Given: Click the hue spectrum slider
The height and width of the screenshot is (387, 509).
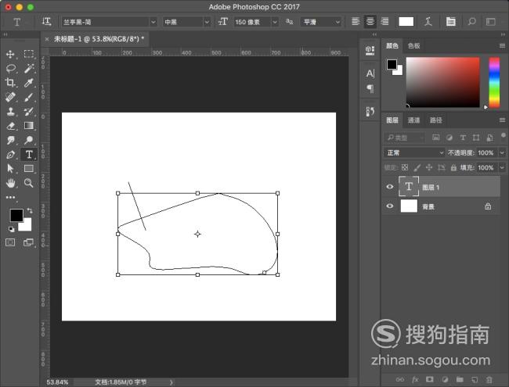Looking at the screenshot, I should click(494, 83).
